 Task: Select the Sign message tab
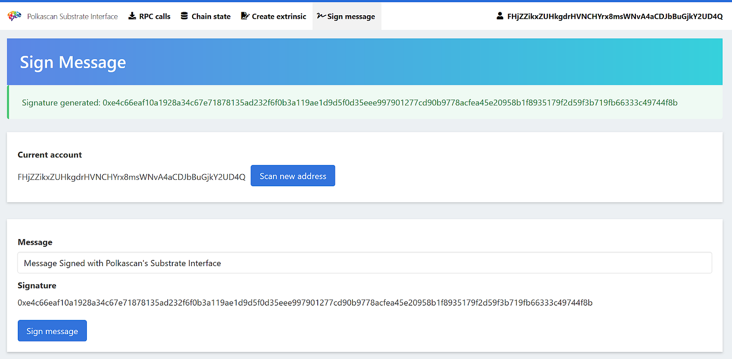click(347, 16)
